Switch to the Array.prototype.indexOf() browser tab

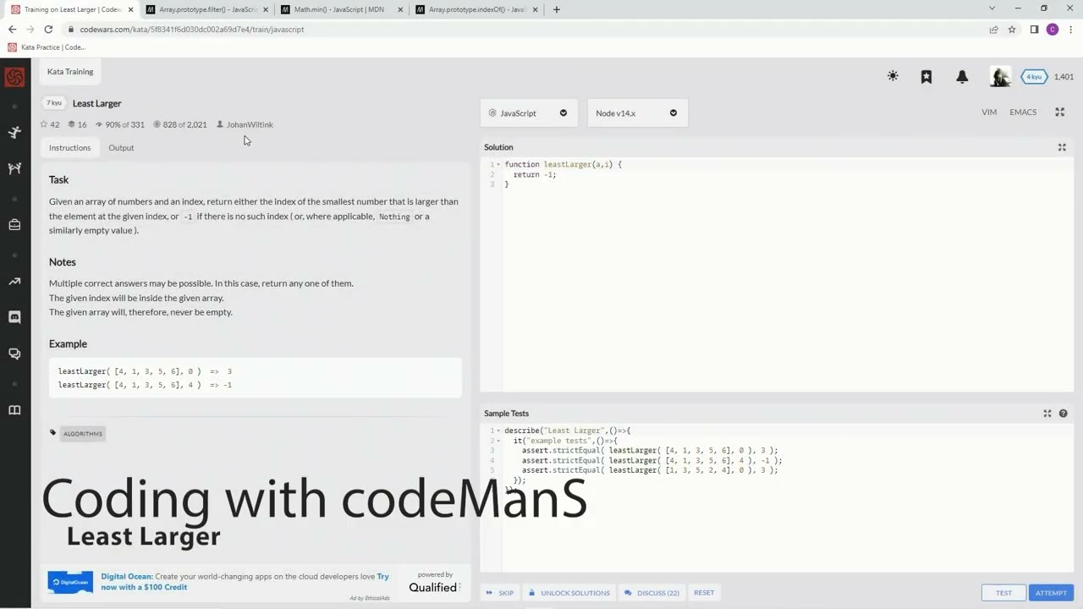(x=476, y=9)
